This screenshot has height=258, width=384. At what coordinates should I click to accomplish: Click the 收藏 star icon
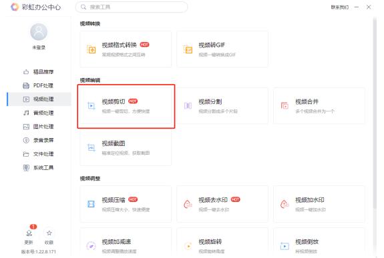[x=49, y=233]
